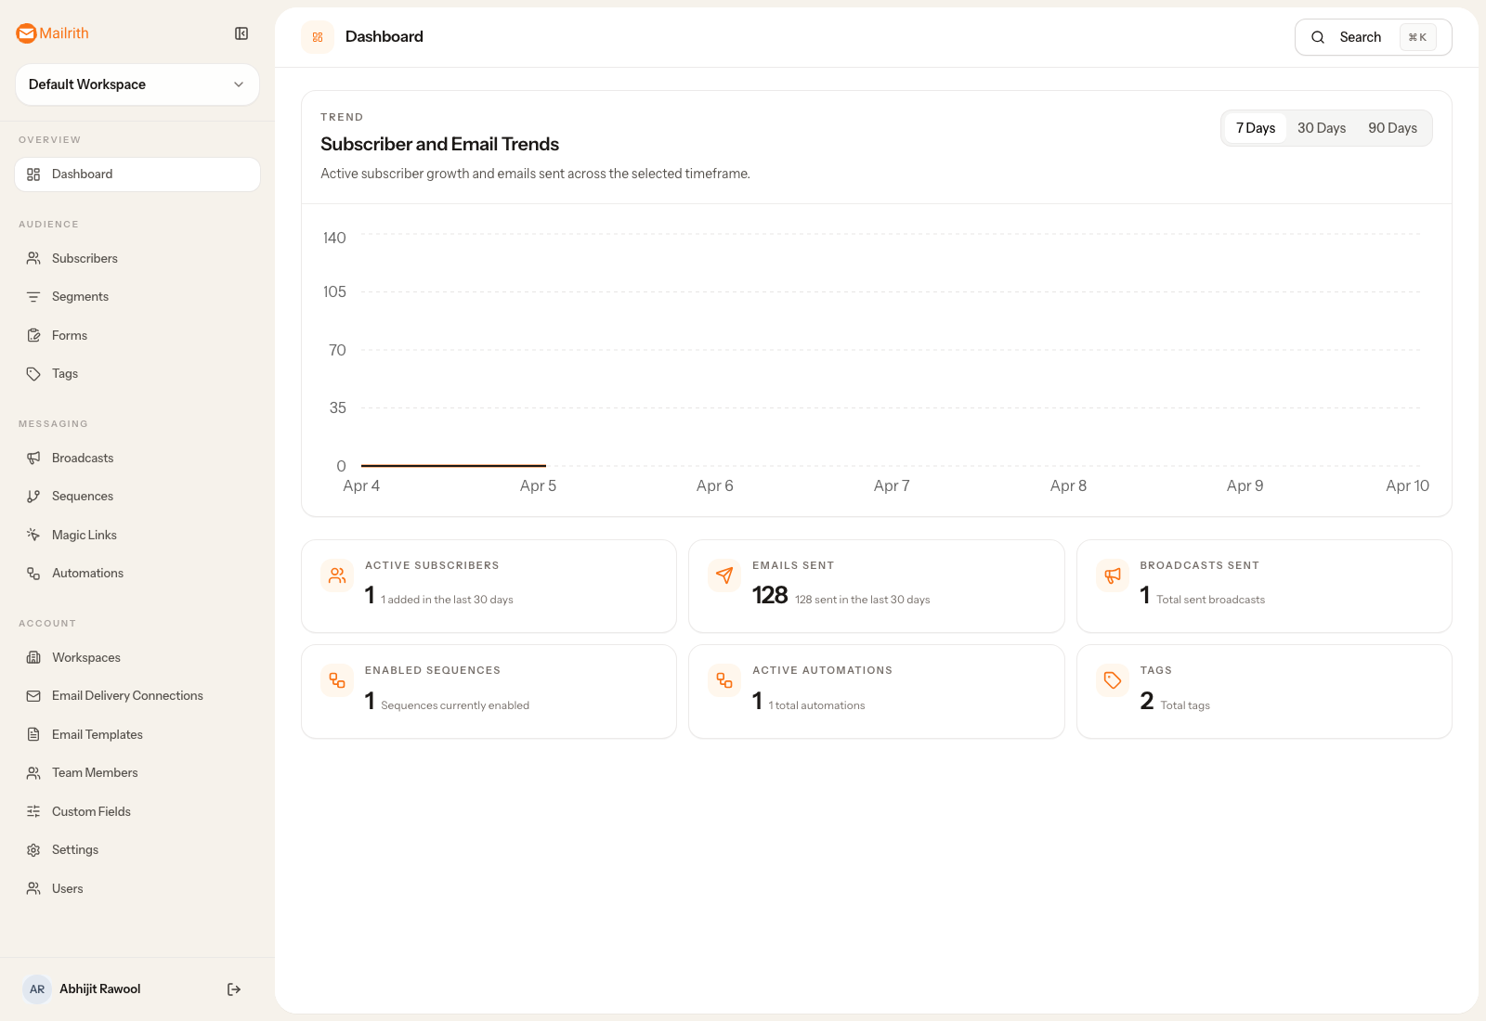
Task: Navigate to Email Templates
Action: click(96, 734)
